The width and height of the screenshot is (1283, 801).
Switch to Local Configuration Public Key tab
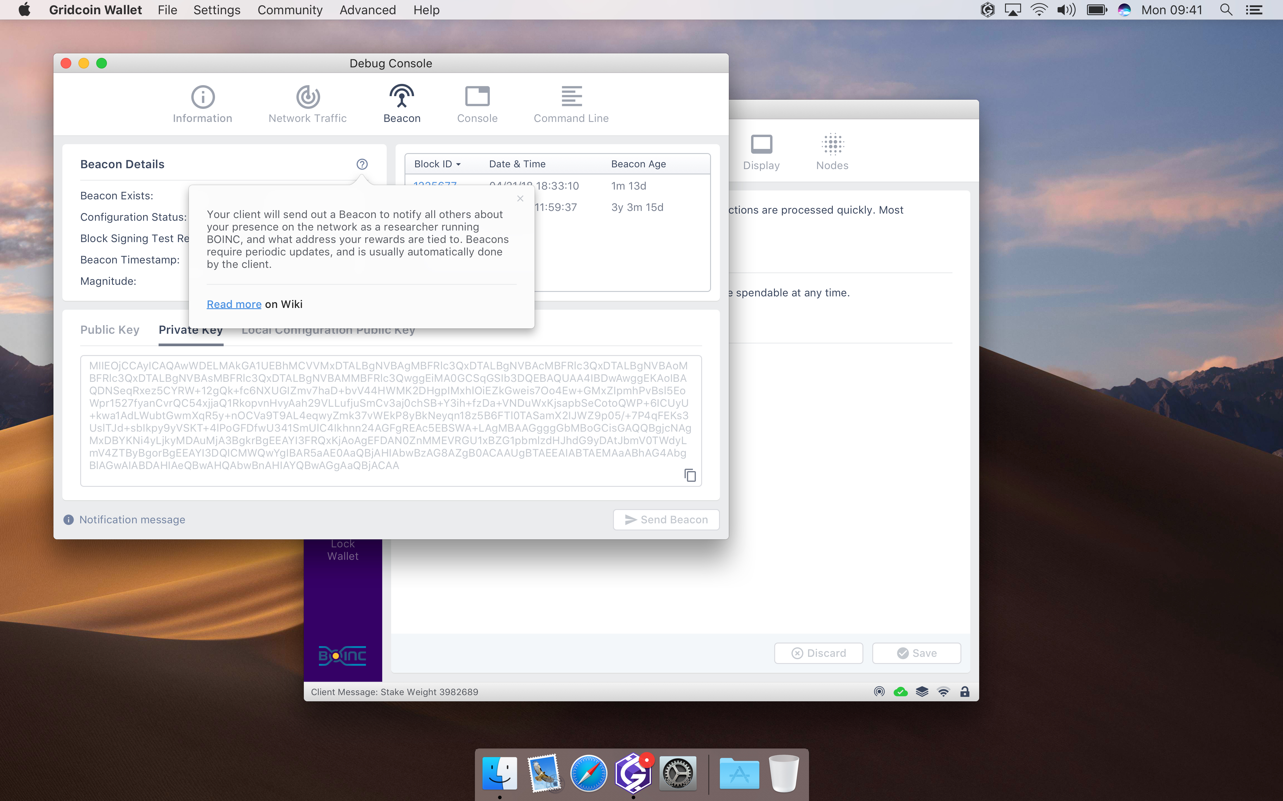[x=328, y=330]
